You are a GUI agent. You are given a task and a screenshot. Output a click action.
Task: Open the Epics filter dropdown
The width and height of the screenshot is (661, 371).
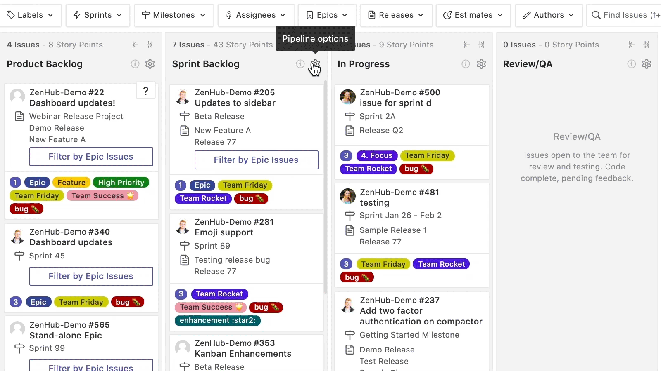click(x=327, y=15)
